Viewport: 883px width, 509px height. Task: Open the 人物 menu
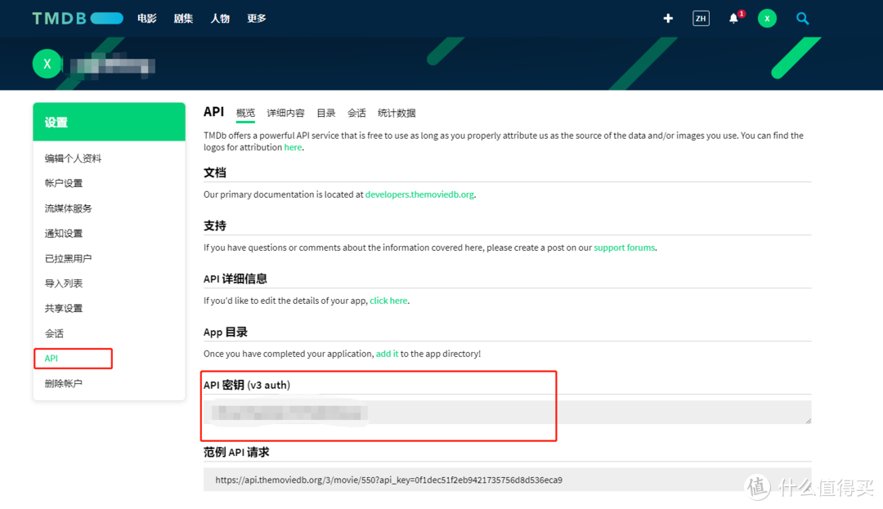[x=220, y=19]
